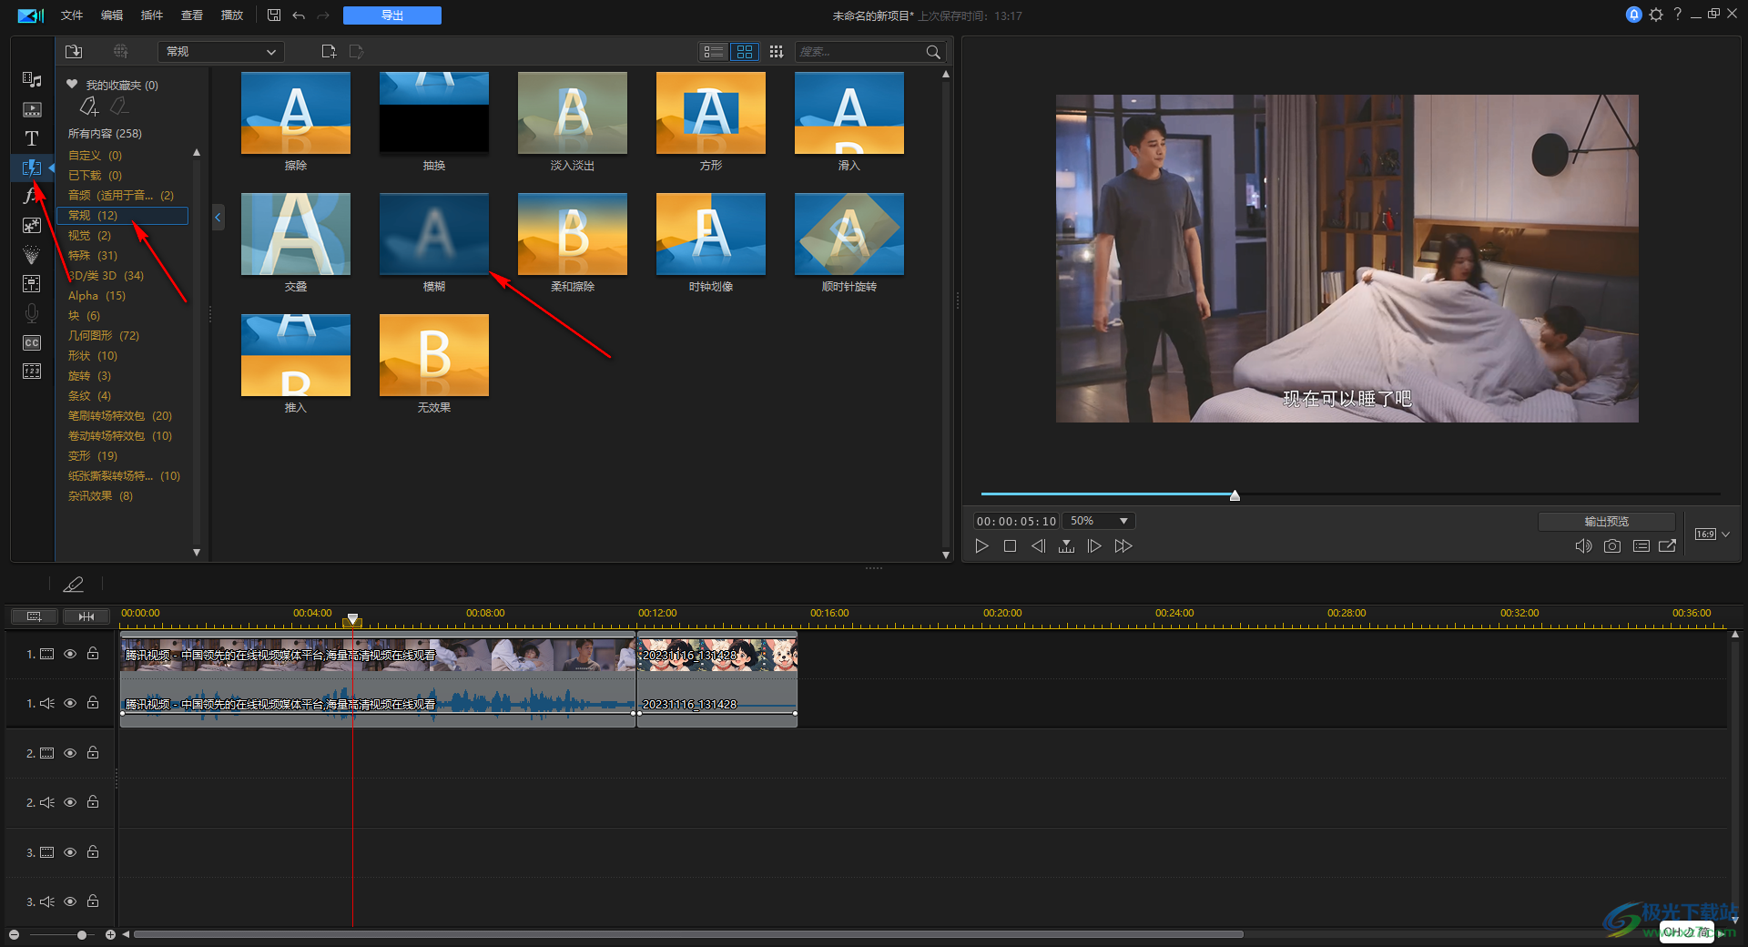Open the 播放 menu
The image size is (1748, 947).
(x=232, y=15)
